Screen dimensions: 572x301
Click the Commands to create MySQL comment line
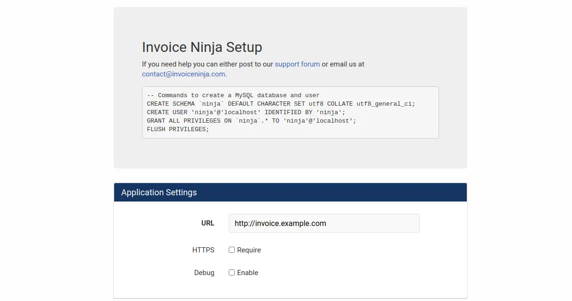coord(233,95)
